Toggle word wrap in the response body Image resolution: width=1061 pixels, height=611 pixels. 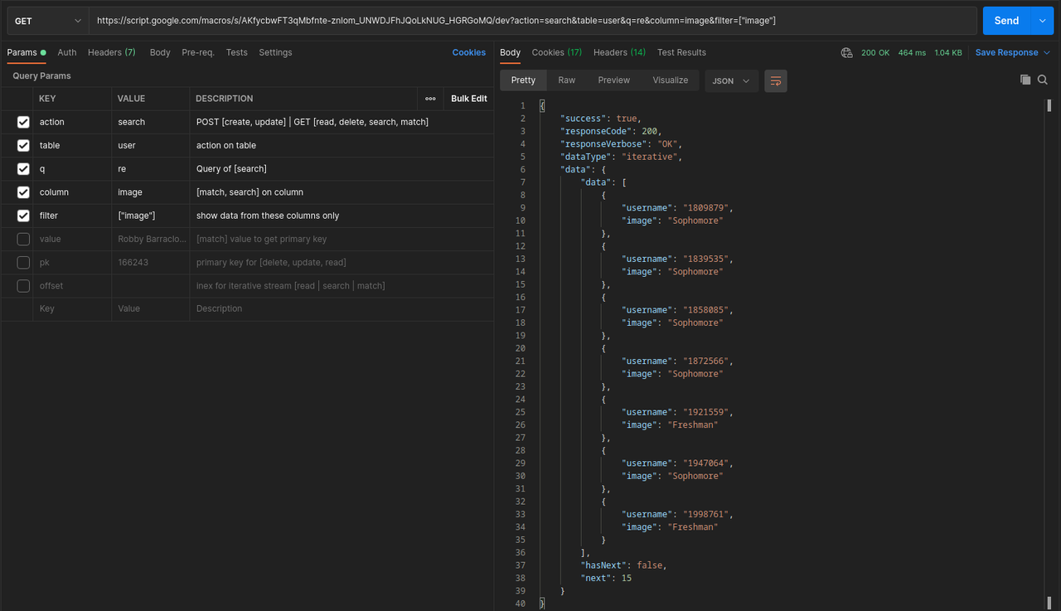coord(776,80)
